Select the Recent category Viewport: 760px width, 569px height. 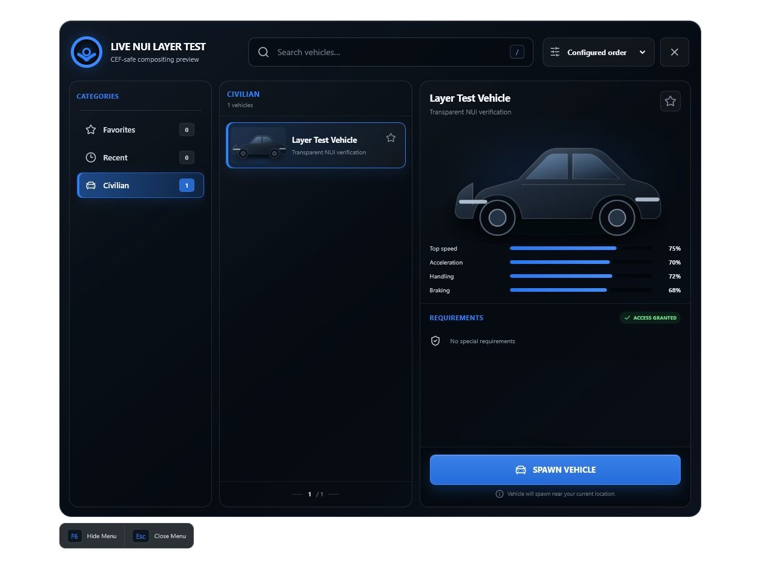pos(140,157)
